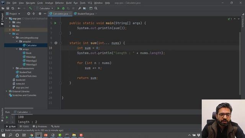The image size is (245, 138).
Task: Click the editor vertical scrollbar
Action: tap(240, 63)
